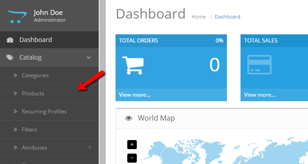Click the double-arrow icon beside Filters
The width and height of the screenshot is (308, 164).
pyautogui.click(x=15, y=129)
